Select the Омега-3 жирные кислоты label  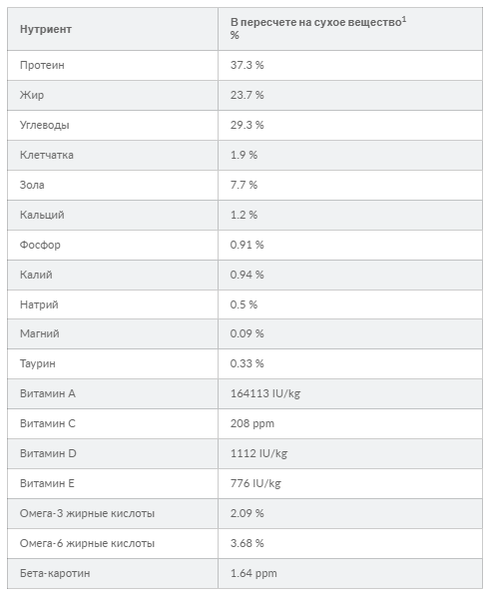pyautogui.click(x=88, y=513)
